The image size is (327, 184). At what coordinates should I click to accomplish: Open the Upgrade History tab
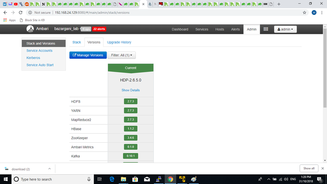(119, 42)
